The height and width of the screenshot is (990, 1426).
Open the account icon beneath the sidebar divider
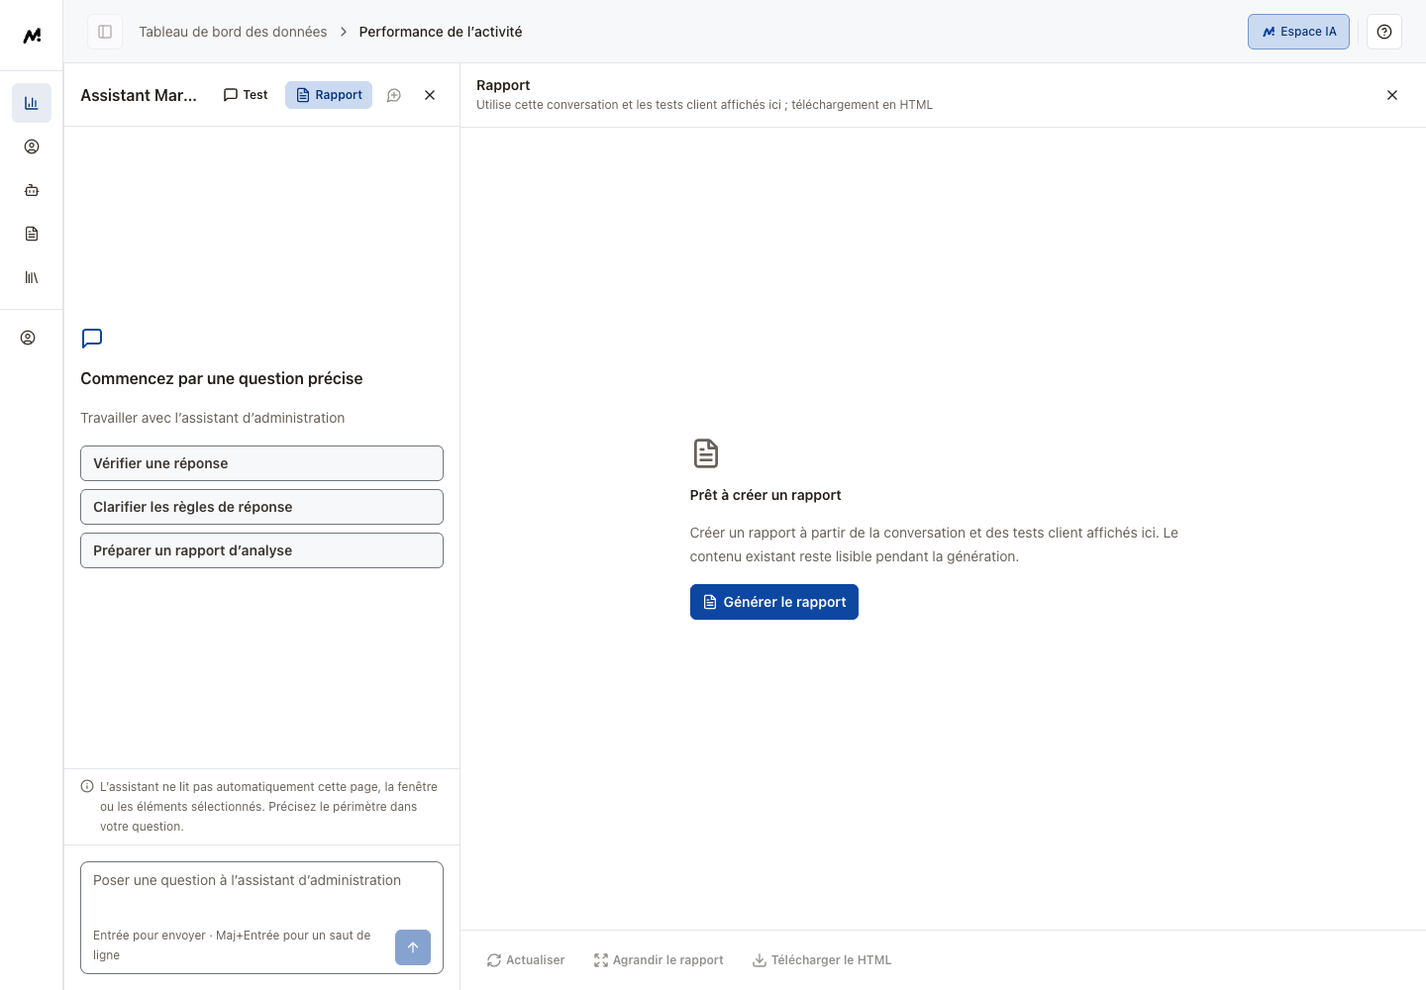(x=28, y=338)
